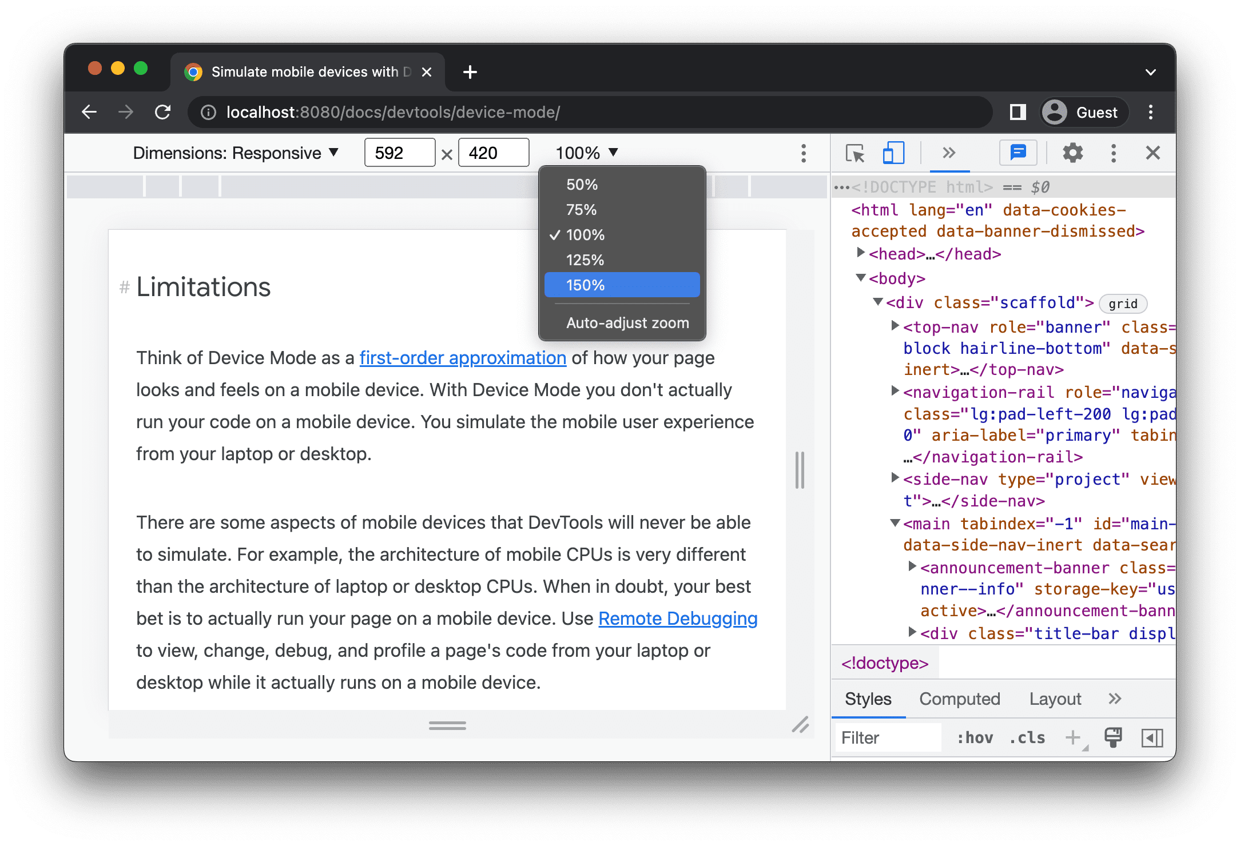Click the device mode toolbar icon
Screen dimensions: 1240x846
(891, 154)
